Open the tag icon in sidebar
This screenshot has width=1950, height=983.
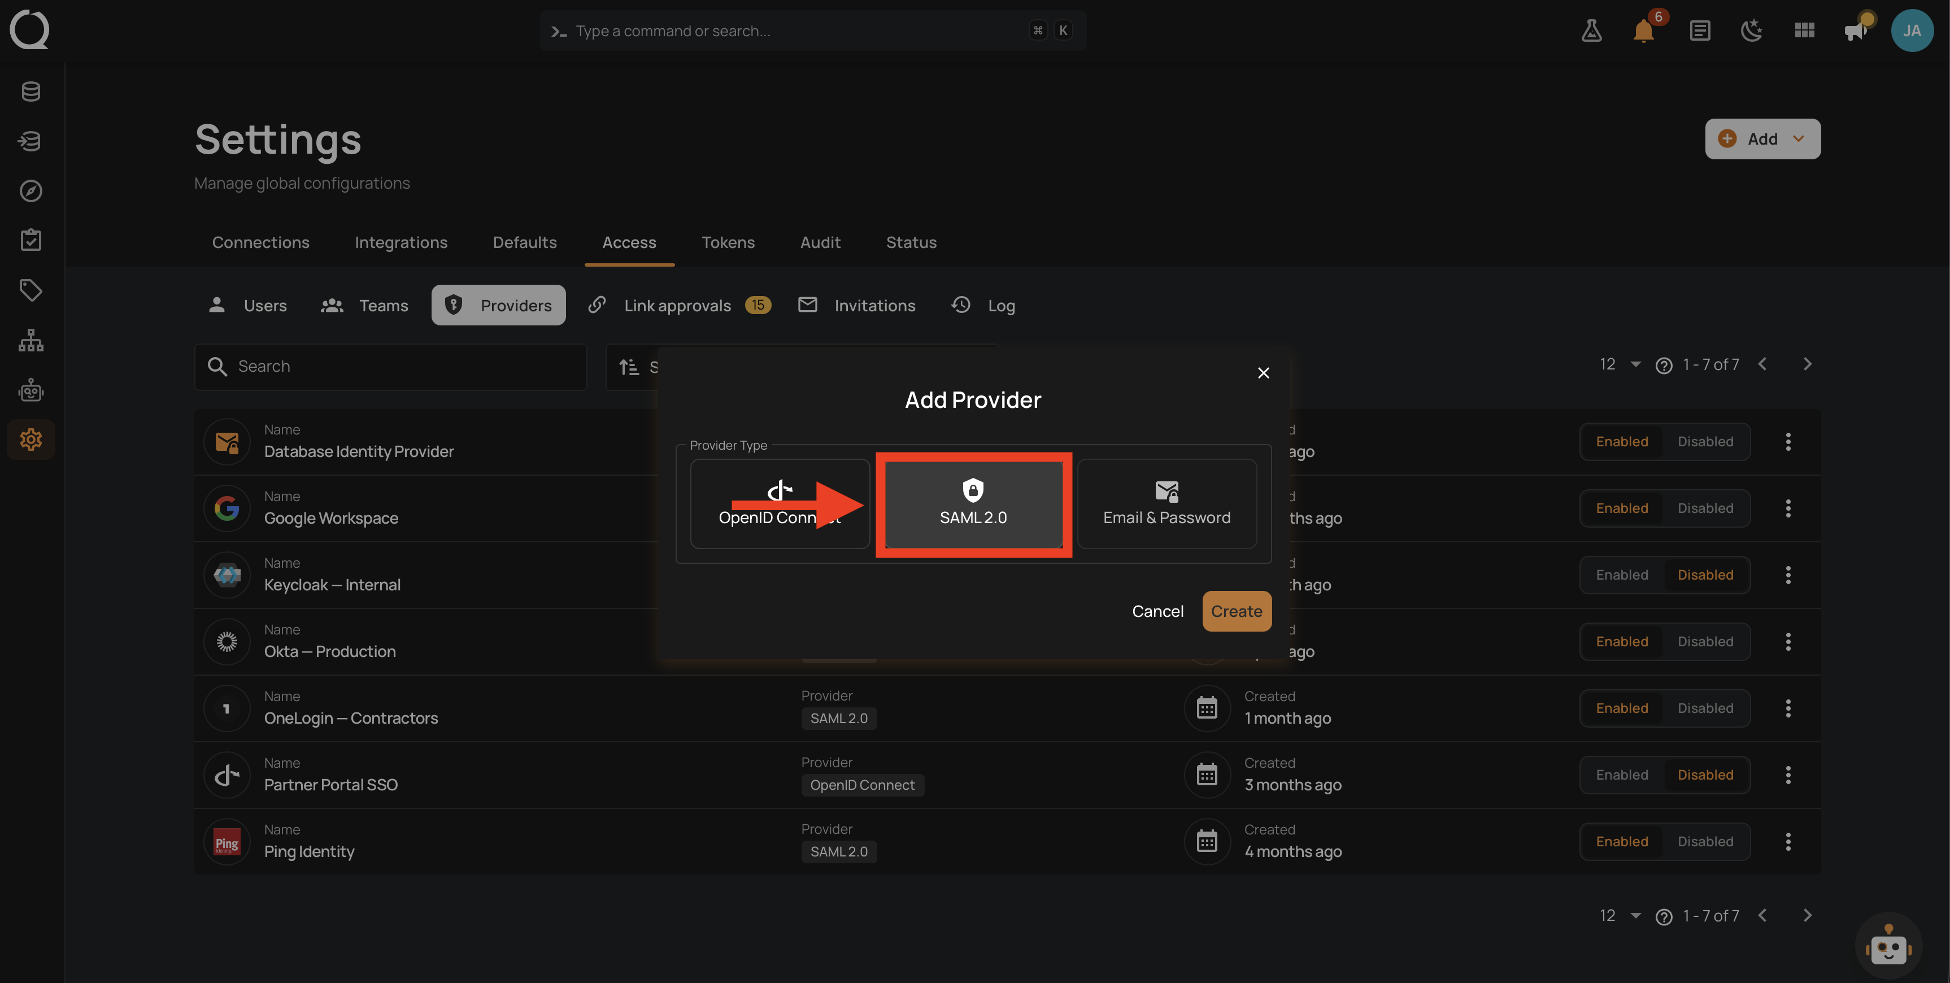[31, 290]
